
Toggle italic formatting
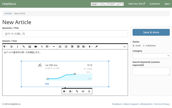point(17,47)
